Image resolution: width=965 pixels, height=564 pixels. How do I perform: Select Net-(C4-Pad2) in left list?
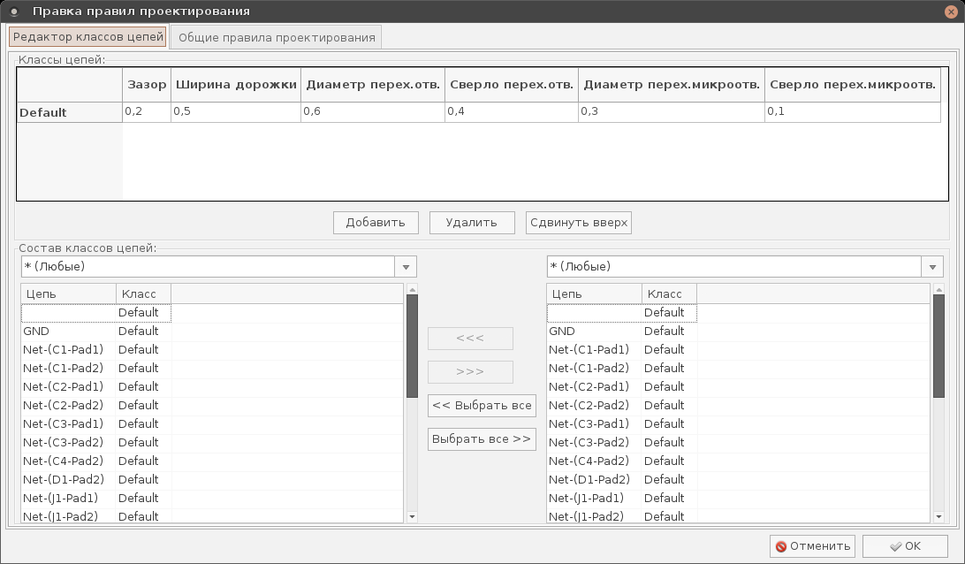(212, 461)
